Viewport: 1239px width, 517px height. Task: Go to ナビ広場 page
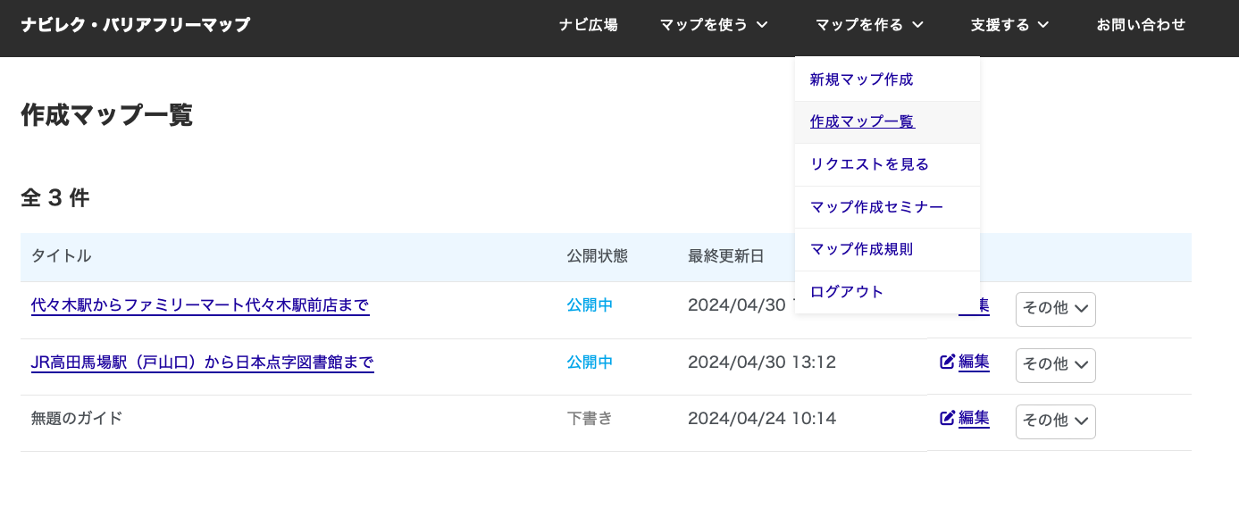coord(588,25)
